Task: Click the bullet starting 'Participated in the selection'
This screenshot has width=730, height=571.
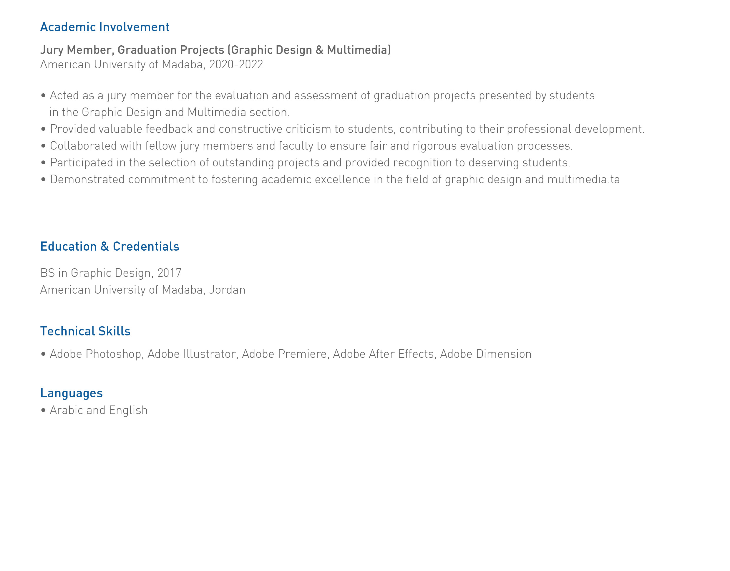Action: click(310, 163)
